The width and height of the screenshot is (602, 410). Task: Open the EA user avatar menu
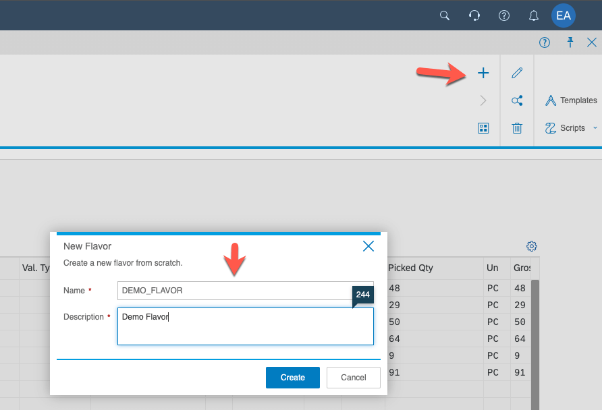pos(564,16)
